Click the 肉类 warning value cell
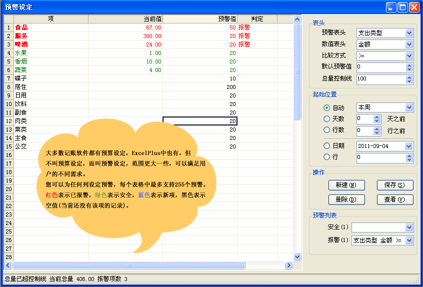Screen dimensions: 423x287 200,121
